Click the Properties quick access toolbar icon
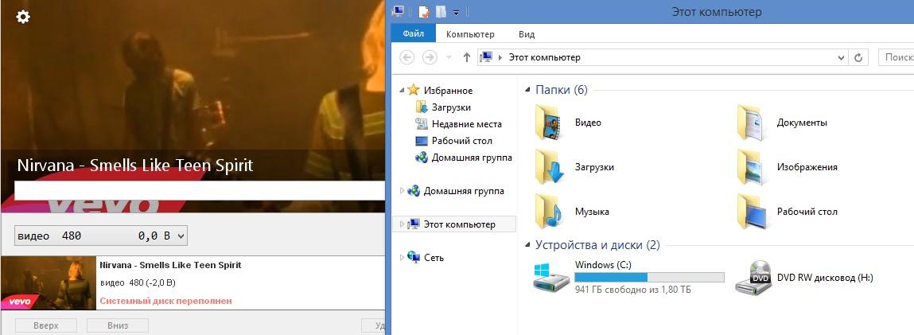 (x=424, y=12)
